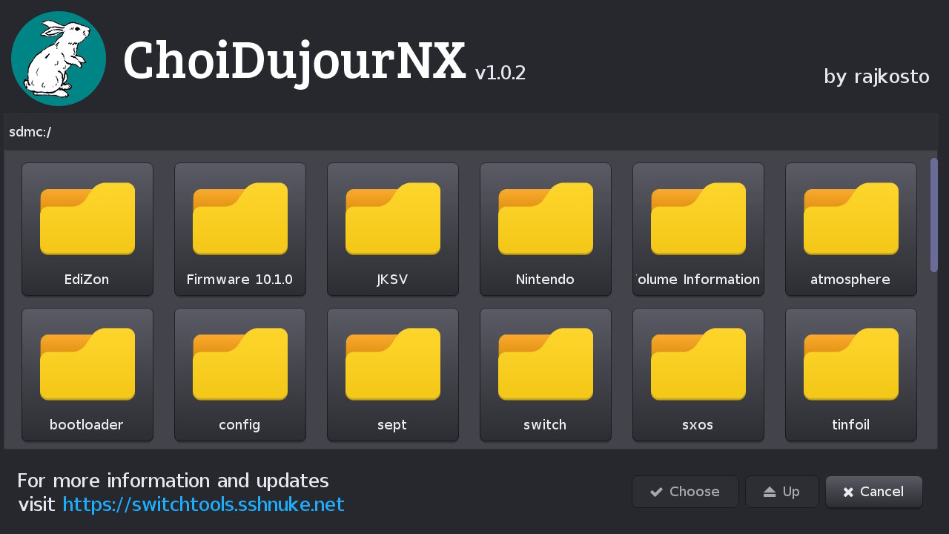Open the config folder
949x534 pixels.
(240, 375)
